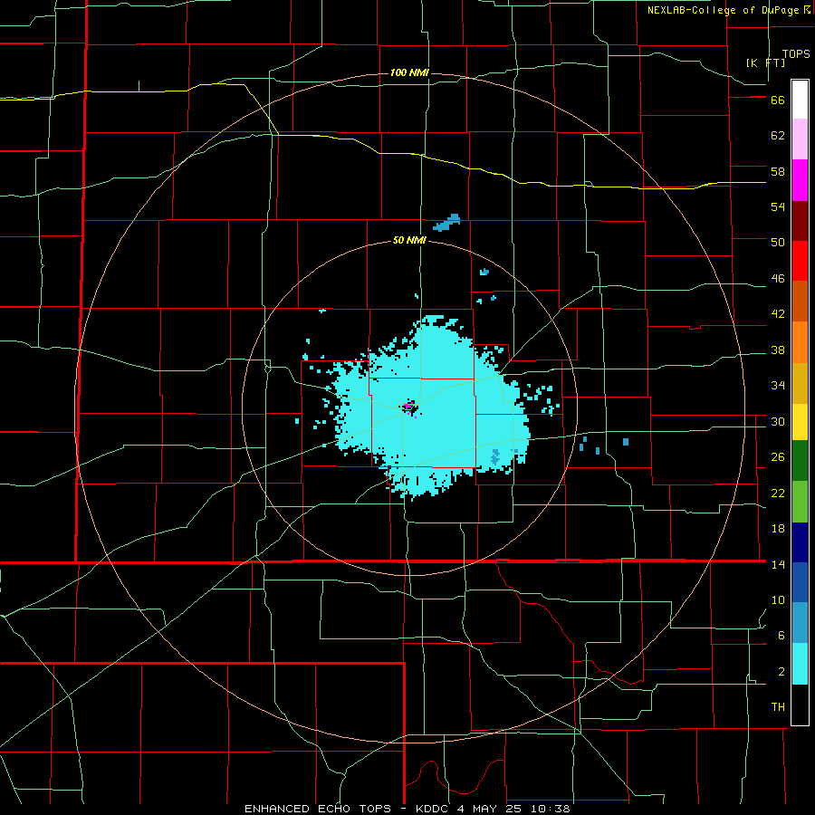This screenshot has height=815, width=815.
Task: Click the 14 value on the scale
Action: coord(778,564)
